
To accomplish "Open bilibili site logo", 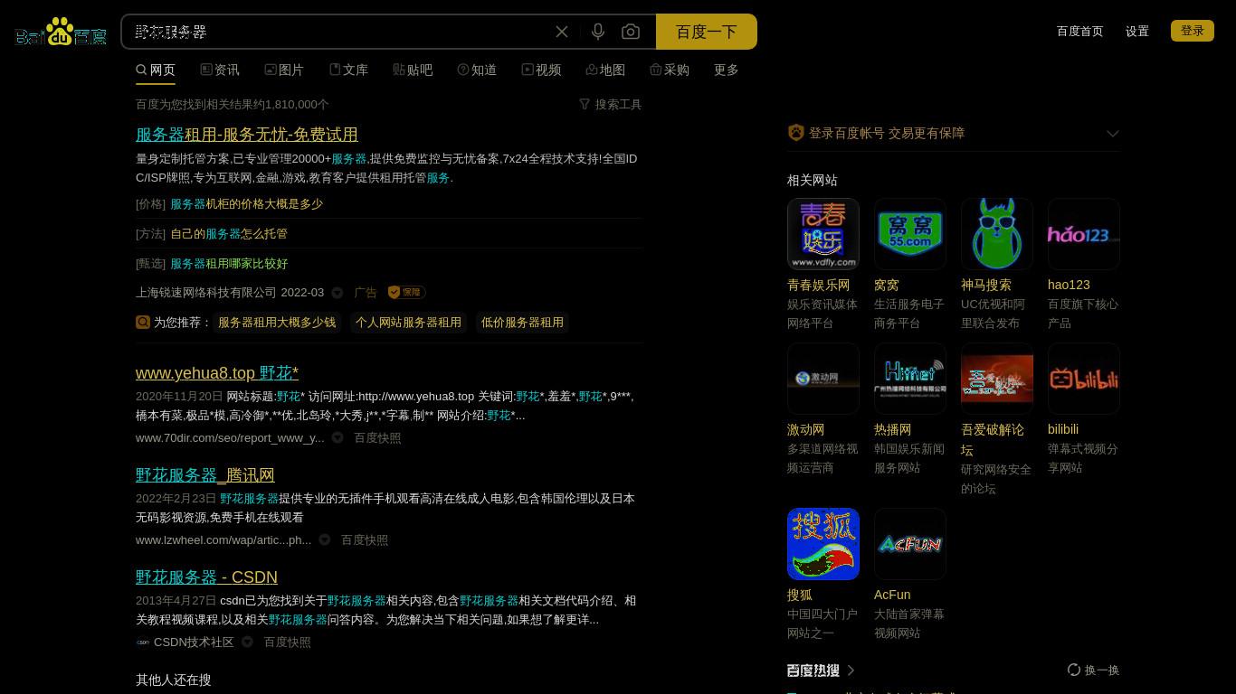I will (x=1084, y=379).
